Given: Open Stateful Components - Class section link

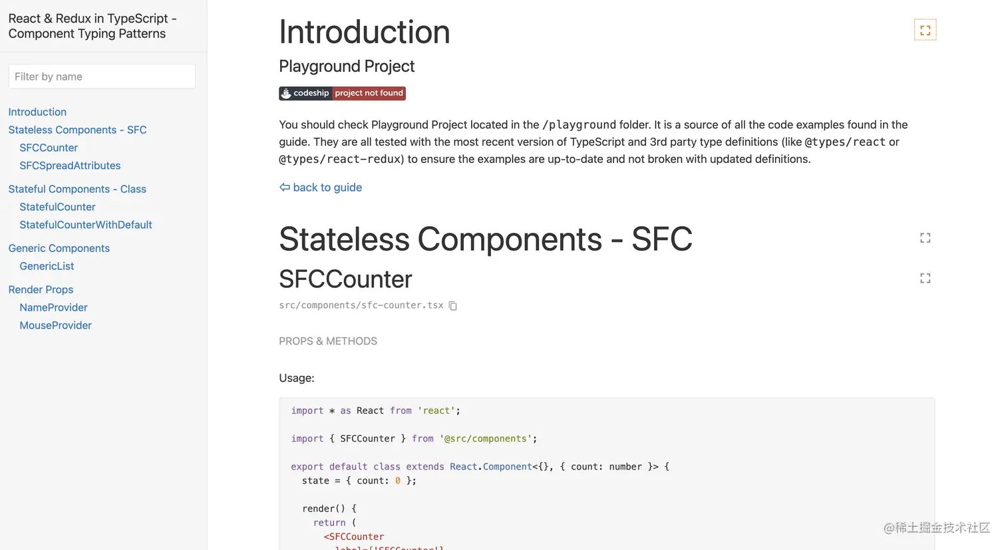Looking at the screenshot, I should [77, 189].
